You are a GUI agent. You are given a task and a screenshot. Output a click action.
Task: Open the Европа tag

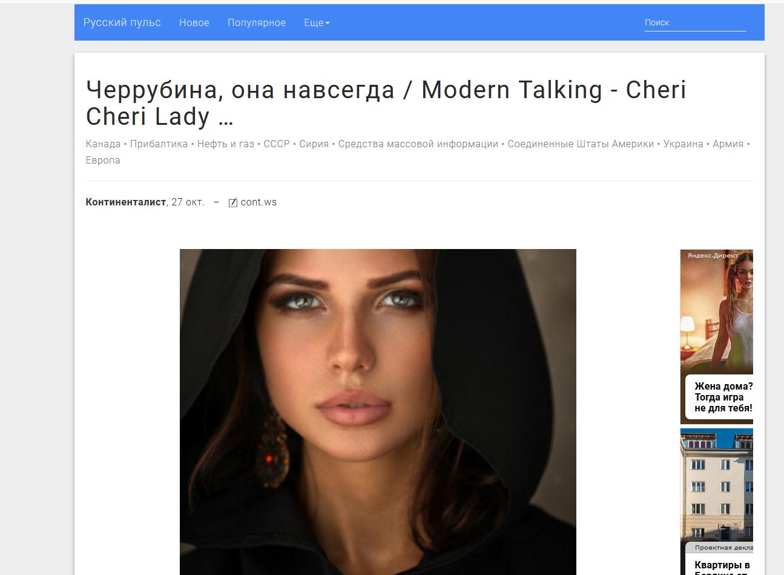tap(103, 160)
